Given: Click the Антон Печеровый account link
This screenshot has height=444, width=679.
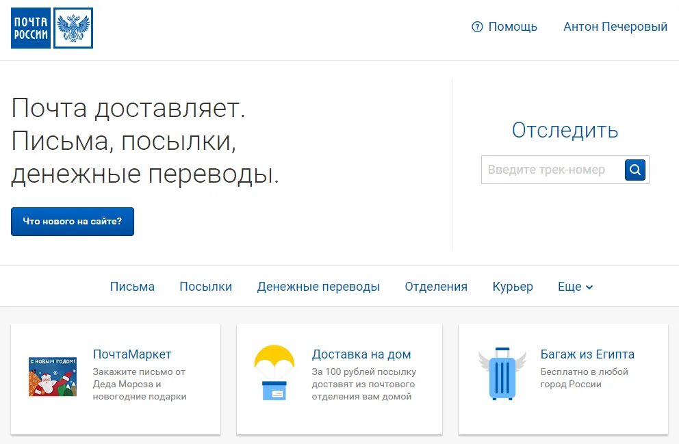Looking at the screenshot, I should click(615, 27).
